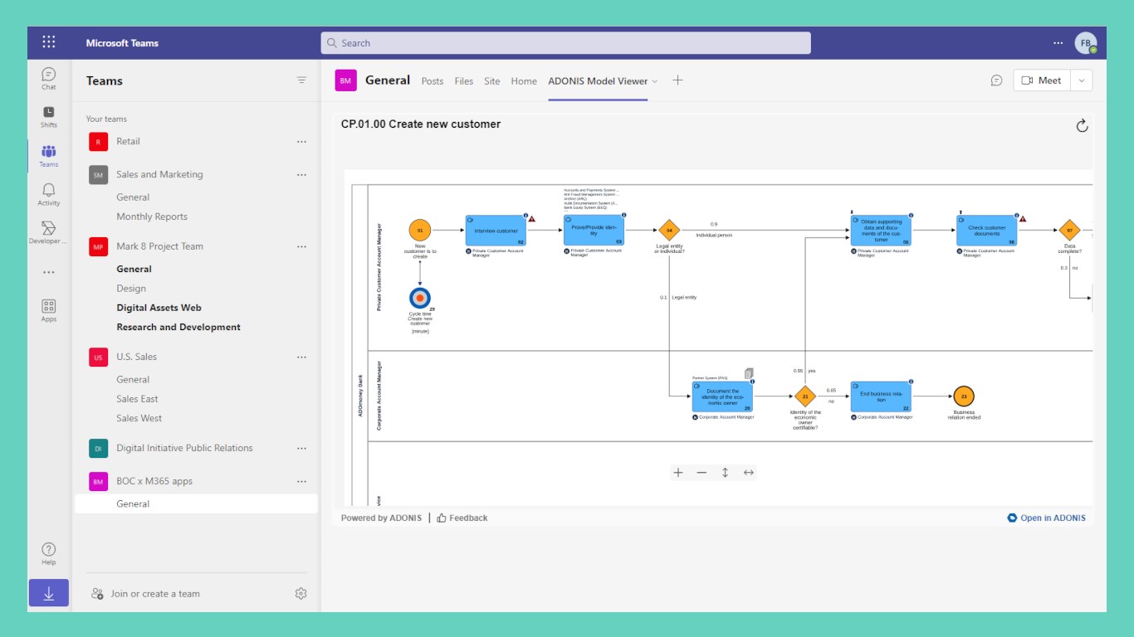The image size is (1134, 637).
Task: Switch to the Site tab
Action: pos(492,81)
